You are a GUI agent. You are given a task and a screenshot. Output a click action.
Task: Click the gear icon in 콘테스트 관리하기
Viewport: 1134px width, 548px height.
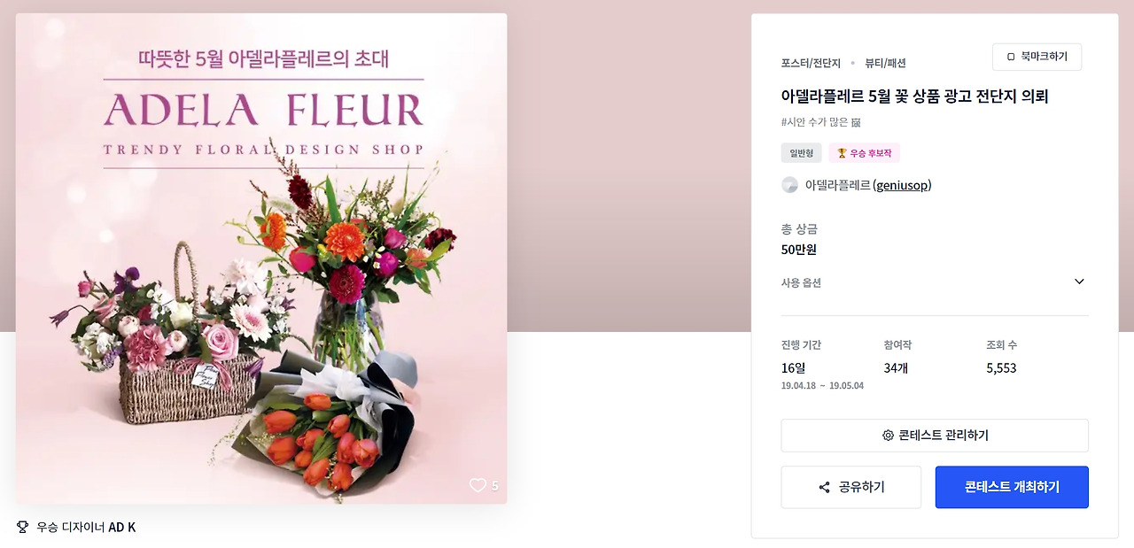pyautogui.click(x=888, y=436)
